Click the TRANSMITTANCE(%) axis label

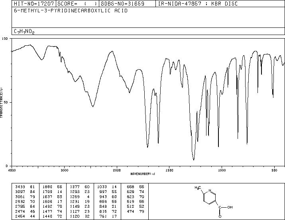point(1,102)
